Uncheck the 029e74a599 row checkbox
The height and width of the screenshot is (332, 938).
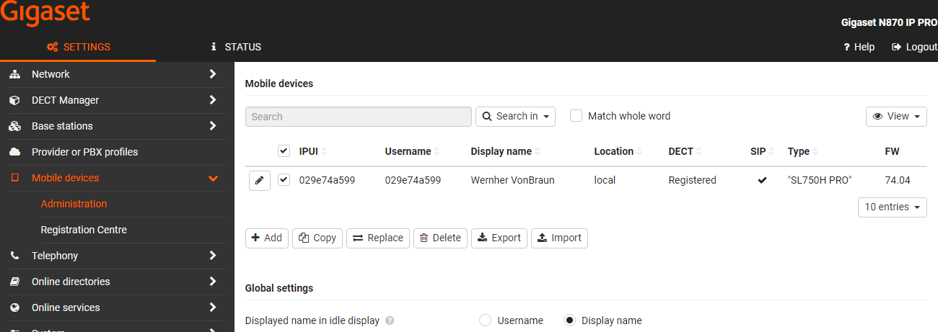click(x=284, y=180)
